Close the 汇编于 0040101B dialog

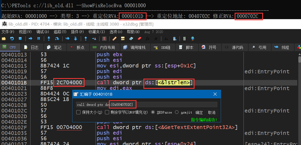(215, 94)
